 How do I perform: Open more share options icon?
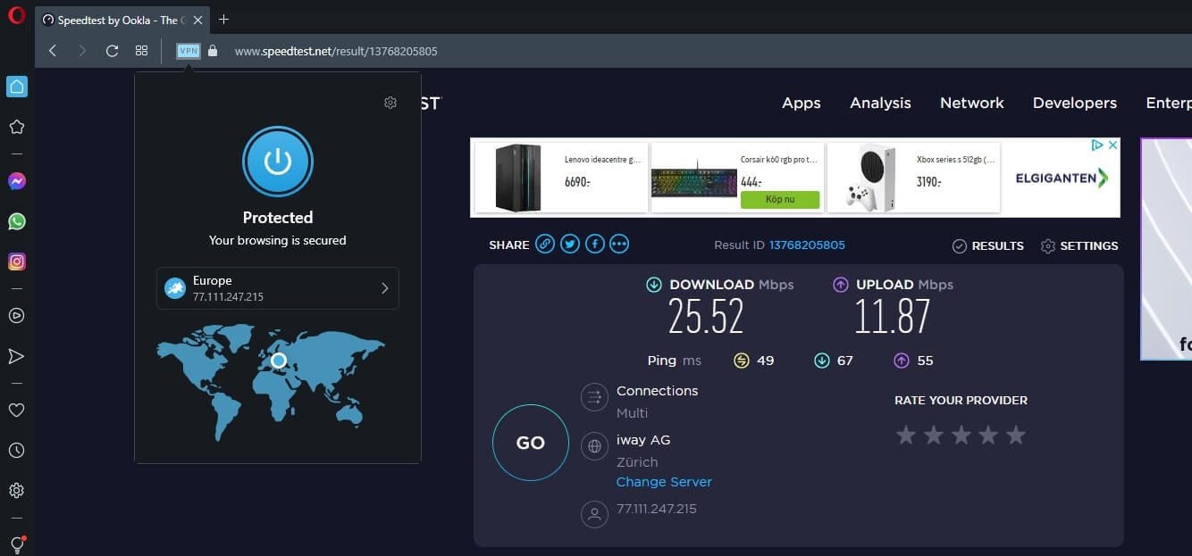point(619,245)
